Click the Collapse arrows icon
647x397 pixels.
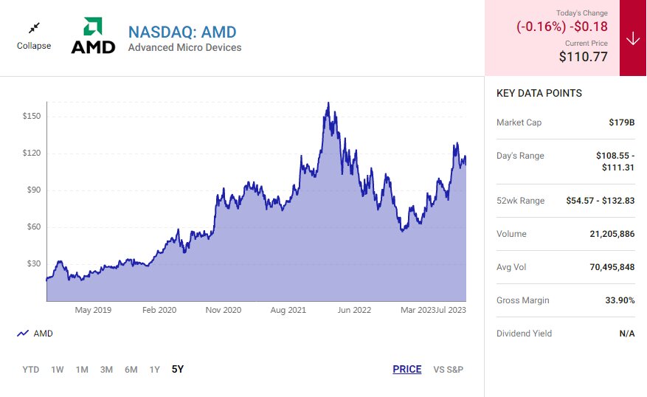(x=34, y=28)
